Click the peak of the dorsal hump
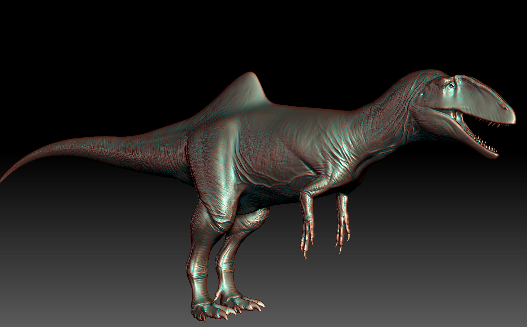Viewport: 527px width, 327px height. [250, 75]
